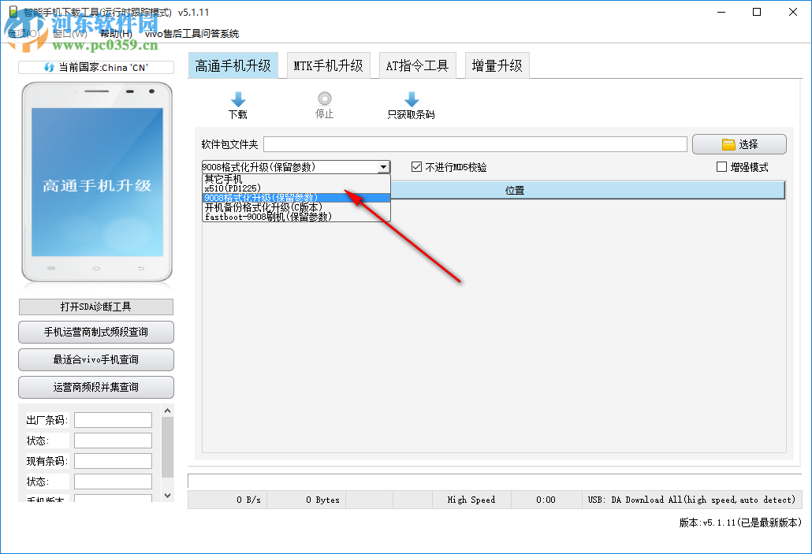Viewport: 812px width, 554px height.
Task: Click the 打开SDA诊断工具 button
Action: tap(95, 307)
